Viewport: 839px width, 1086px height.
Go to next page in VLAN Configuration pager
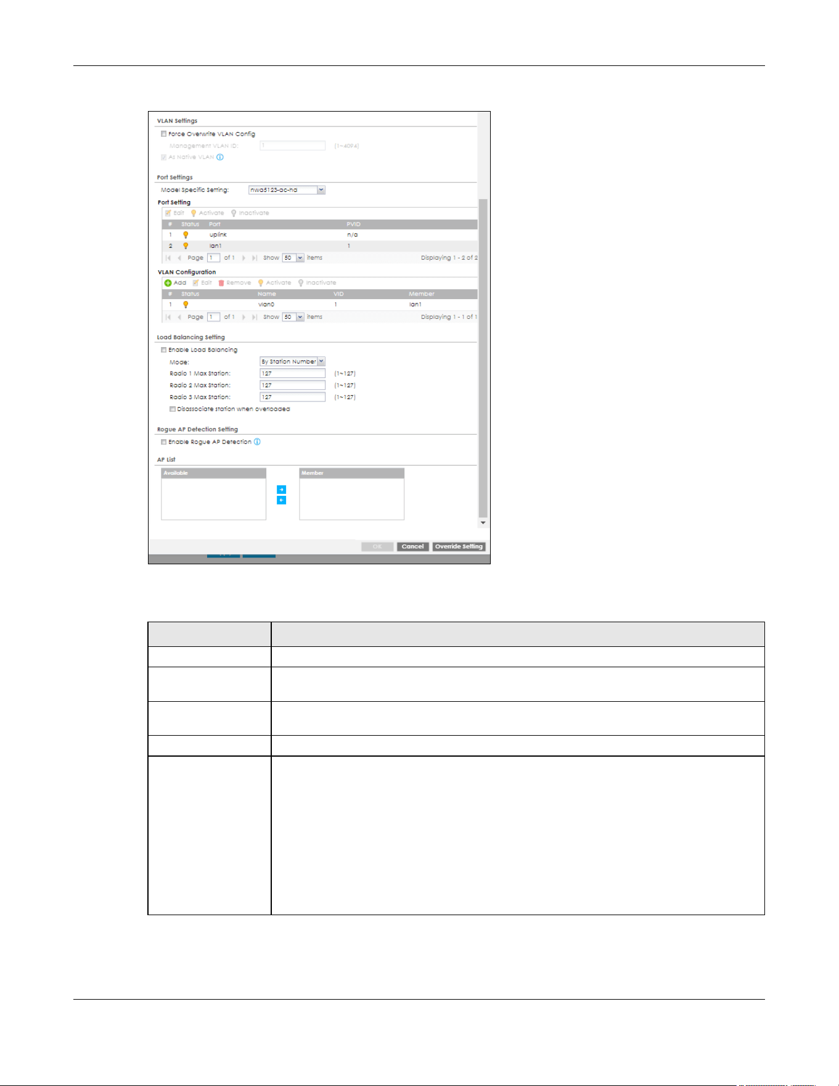coord(244,317)
